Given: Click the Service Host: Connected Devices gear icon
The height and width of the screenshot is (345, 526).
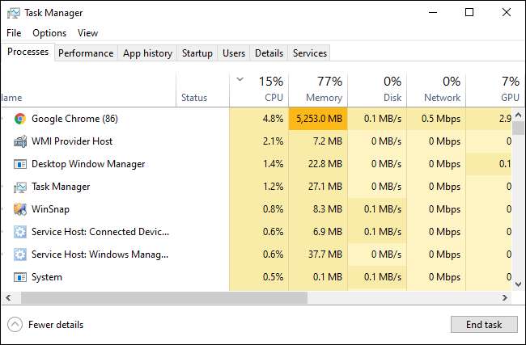Looking at the screenshot, I should click(20, 232).
